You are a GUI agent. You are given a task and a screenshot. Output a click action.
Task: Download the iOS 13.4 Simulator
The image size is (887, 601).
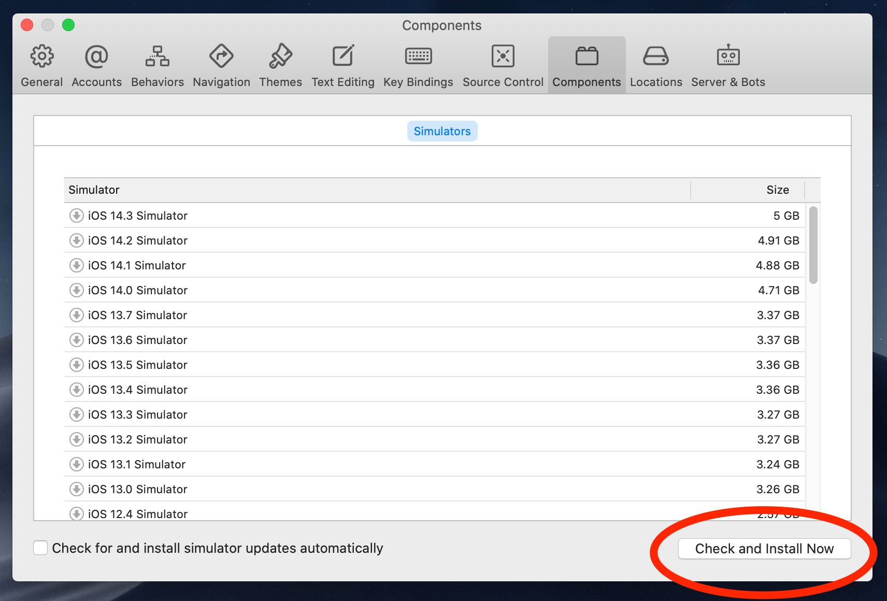tap(77, 390)
